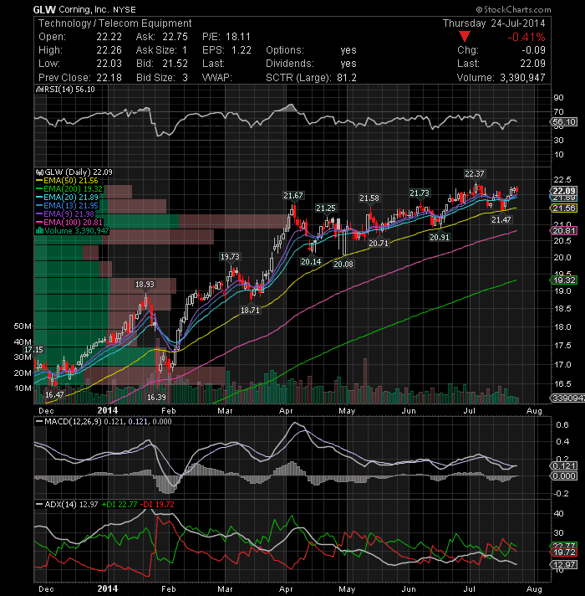This screenshot has width=585, height=596.
Task: Click the '21.73' price annotation
Action: (420, 193)
